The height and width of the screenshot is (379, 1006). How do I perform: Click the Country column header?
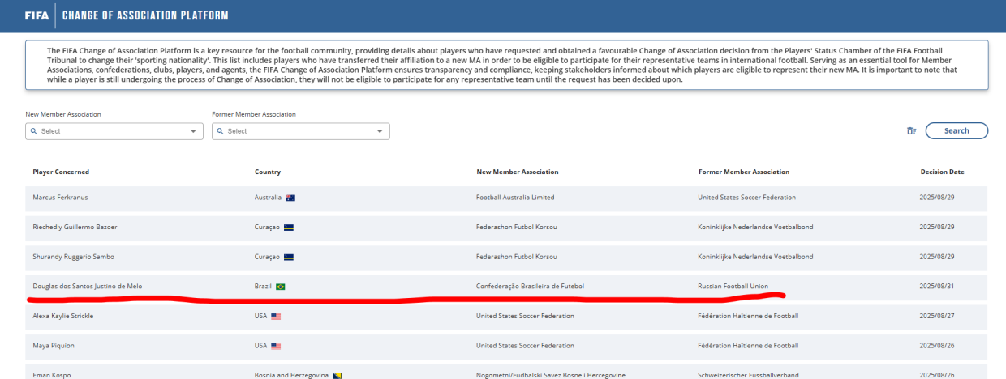pyautogui.click(x=268, y=172)
